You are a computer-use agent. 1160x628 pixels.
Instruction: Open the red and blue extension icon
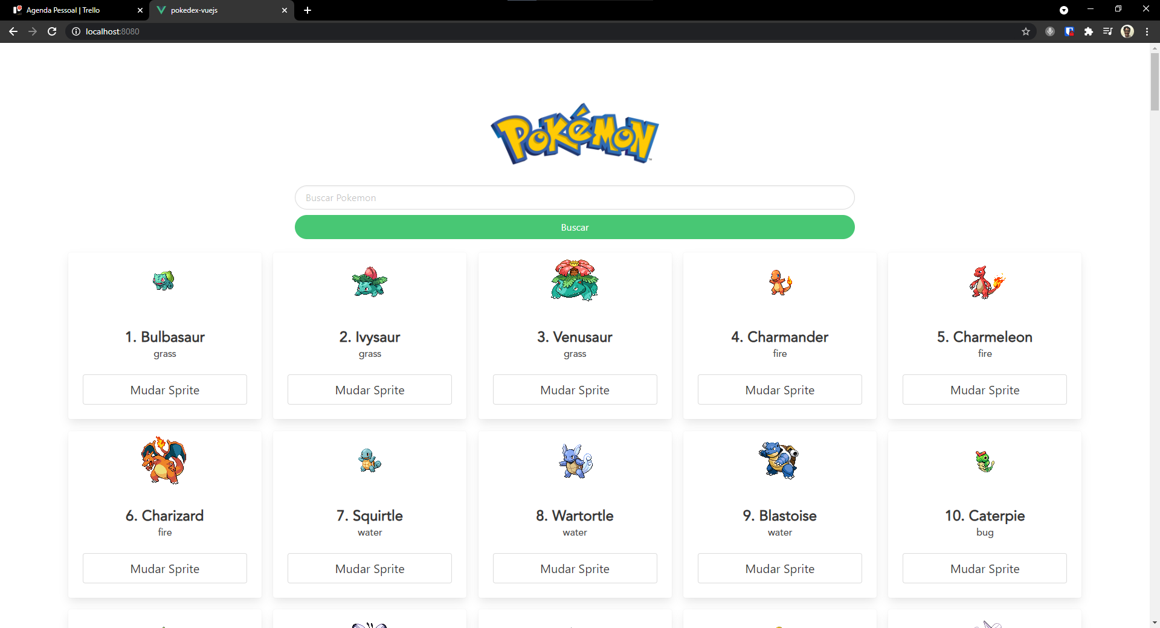(x=1069, y=31)
